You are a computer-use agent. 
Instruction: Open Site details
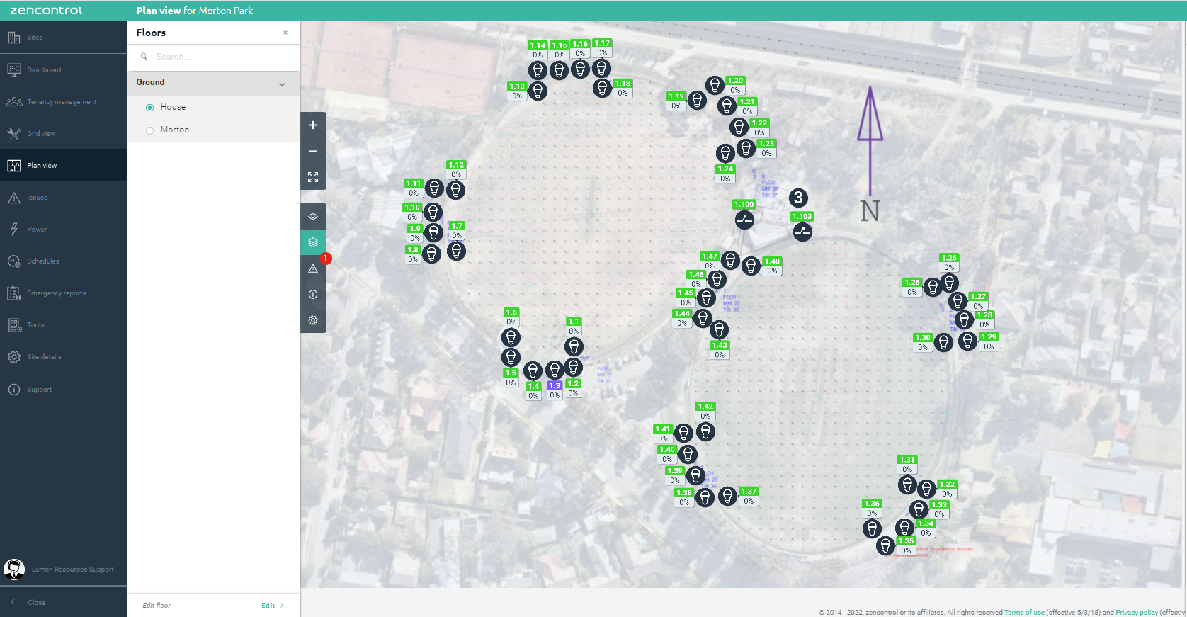63,357
